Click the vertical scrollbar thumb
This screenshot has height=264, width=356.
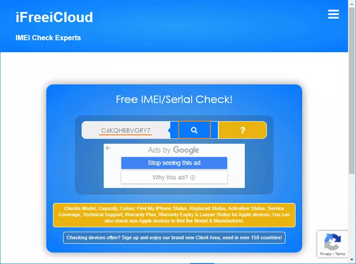point(352,90)
